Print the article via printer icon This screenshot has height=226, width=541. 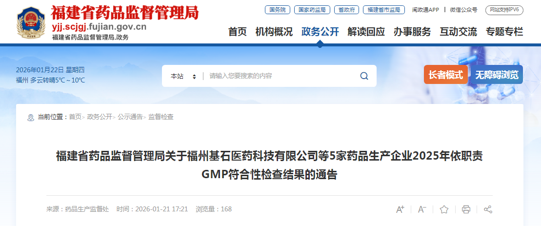pos(466,209)
